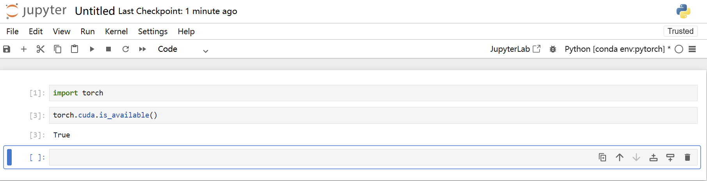Viewport: 707px width, 181px height.
Task: Open the cell type dropdown showing Code
Action: pyautogui.click(x=183, y=49)
